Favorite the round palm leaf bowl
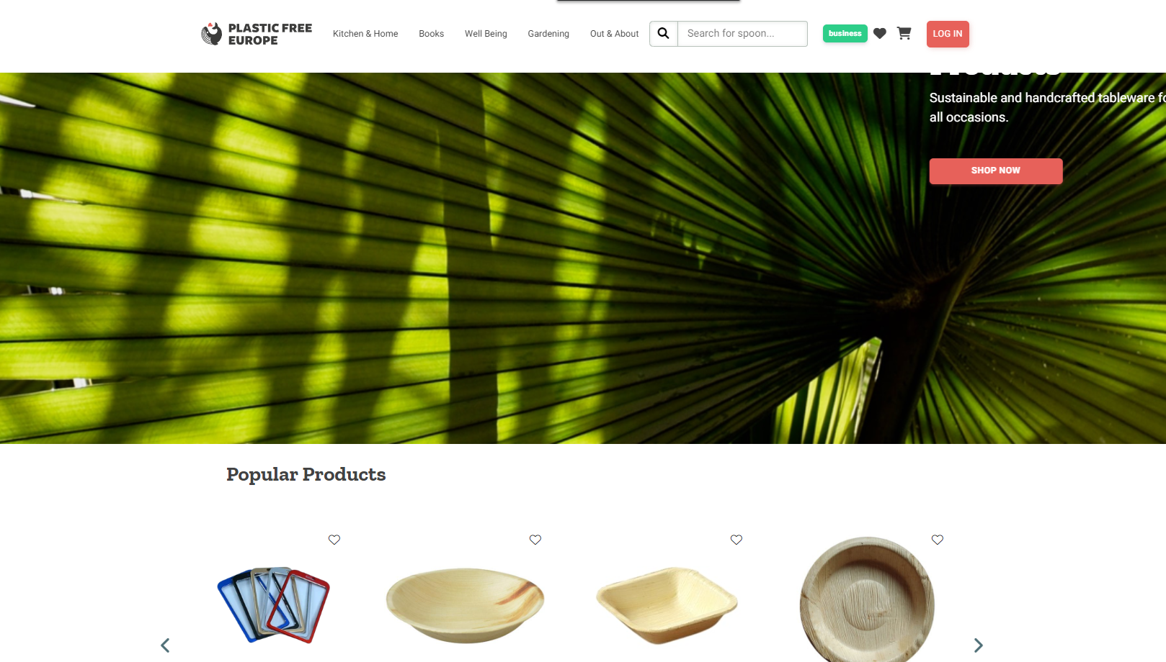This screenshot has height=662, width=1166. point(535,540)
